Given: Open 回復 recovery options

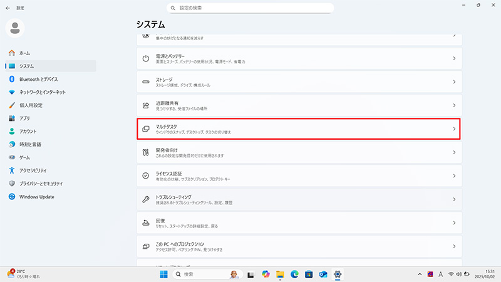Looking at the screenshot, I should click(x=299, y=222).
